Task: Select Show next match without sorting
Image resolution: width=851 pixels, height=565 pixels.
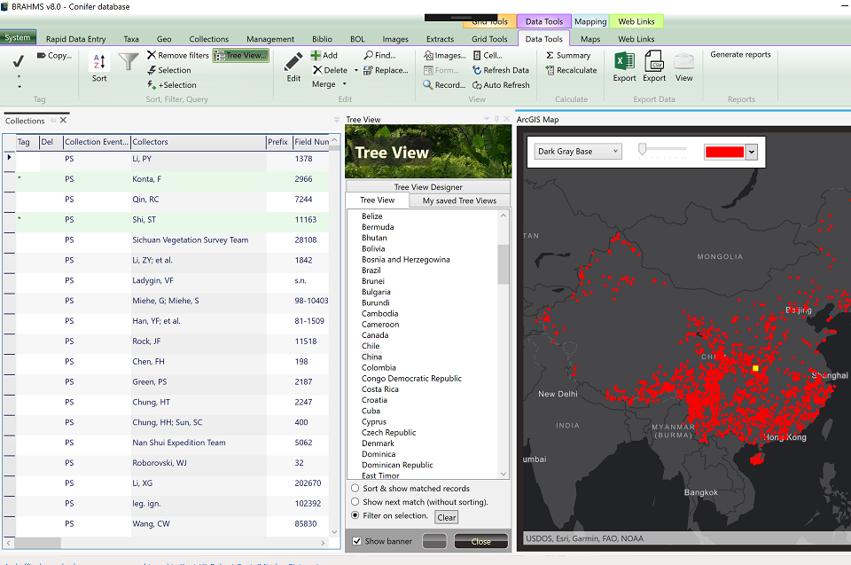Action: pos(355,502)
